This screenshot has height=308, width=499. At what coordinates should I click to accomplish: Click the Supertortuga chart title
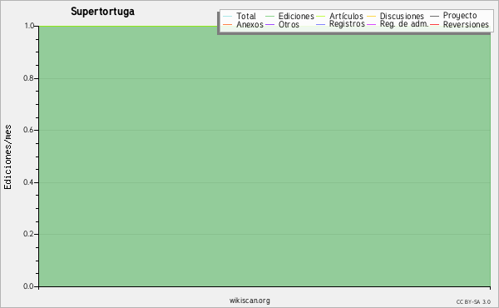point(102,12)
